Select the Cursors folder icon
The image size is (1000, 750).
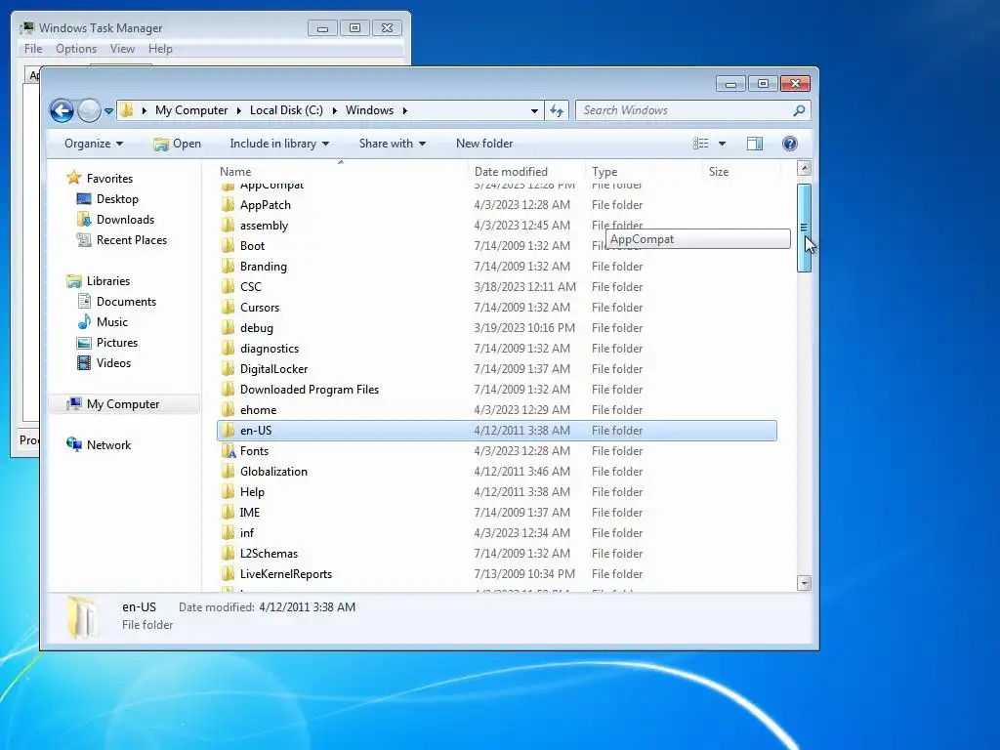(228, 308)
